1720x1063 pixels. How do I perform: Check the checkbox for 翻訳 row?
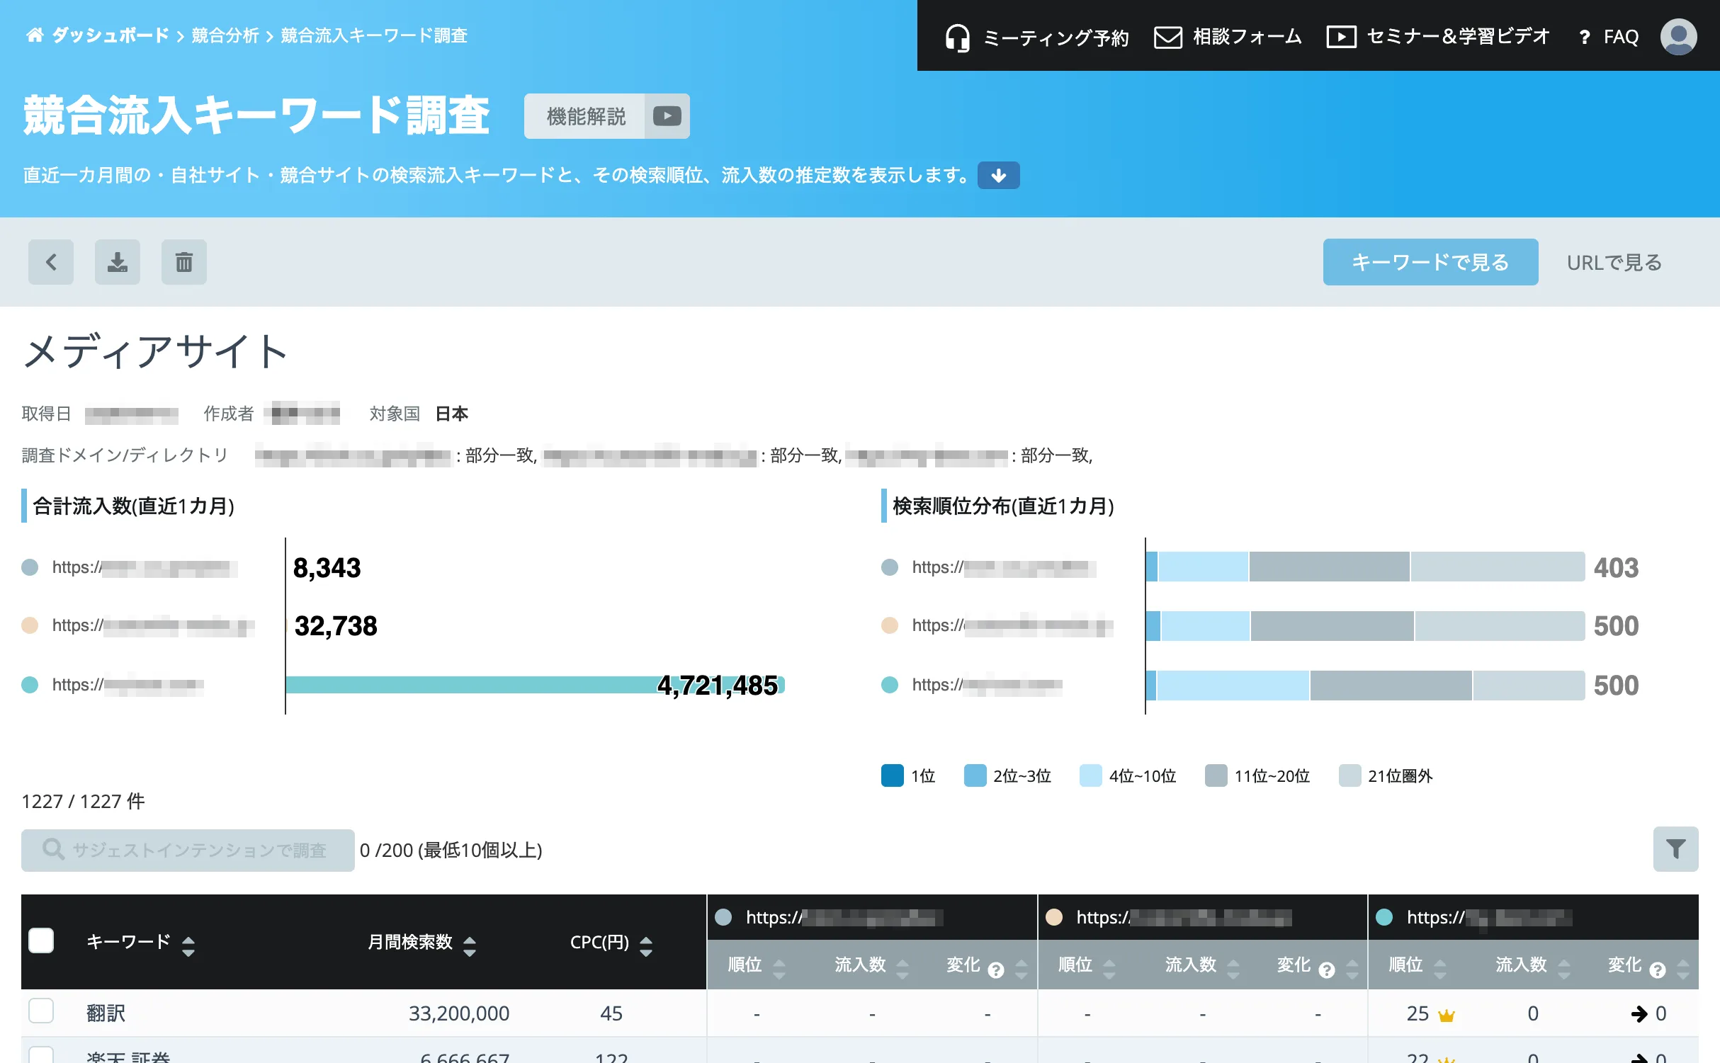tap(41, 1011)
